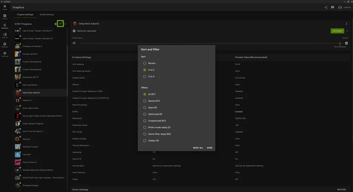Select Dying Light 2 game icon

point(18,116)
